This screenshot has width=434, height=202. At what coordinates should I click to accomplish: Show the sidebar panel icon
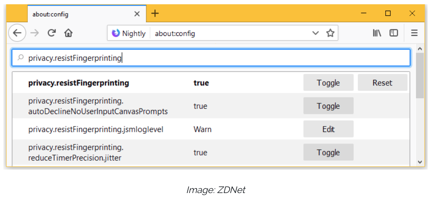coord(394,33)
